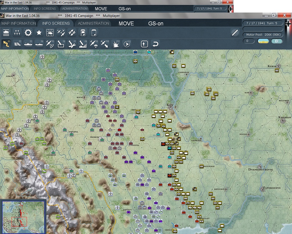Show the weather map grid icon
The width and height of the screenshot is (292, 234).
[x=50, y=33]
